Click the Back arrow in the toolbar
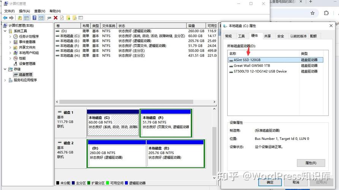Screen dimensions: 339x190 (5, 18)
